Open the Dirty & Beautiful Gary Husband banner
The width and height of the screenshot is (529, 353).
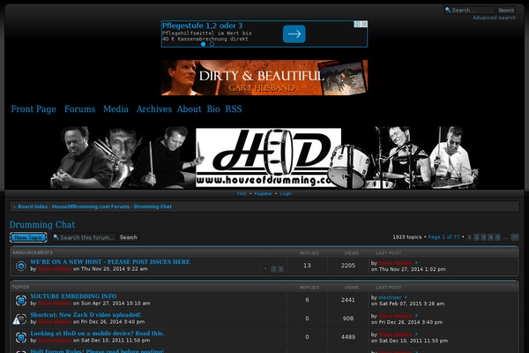tap(264, 78)
